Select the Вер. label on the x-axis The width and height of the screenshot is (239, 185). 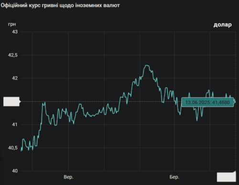pos(68,177)
